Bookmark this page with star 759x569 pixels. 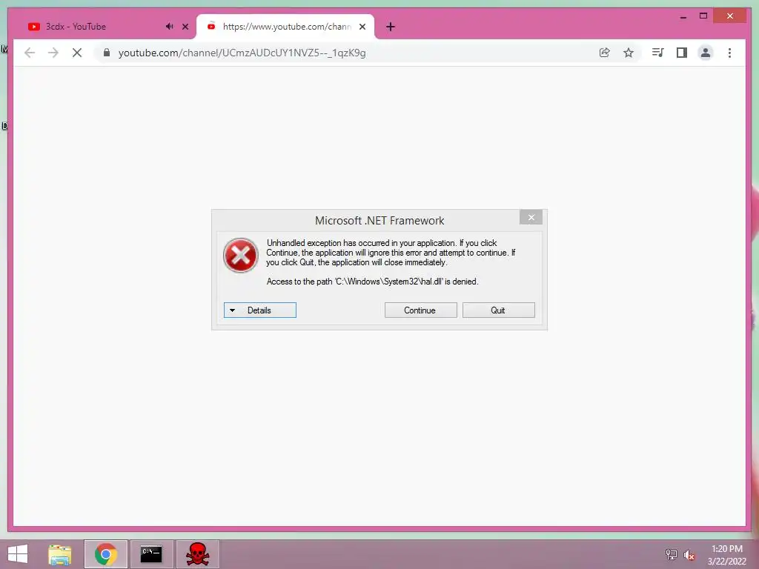coord(629,53)
